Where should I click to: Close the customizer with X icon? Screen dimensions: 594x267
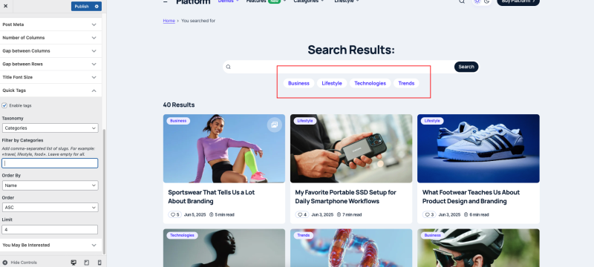tap(5, 6)
